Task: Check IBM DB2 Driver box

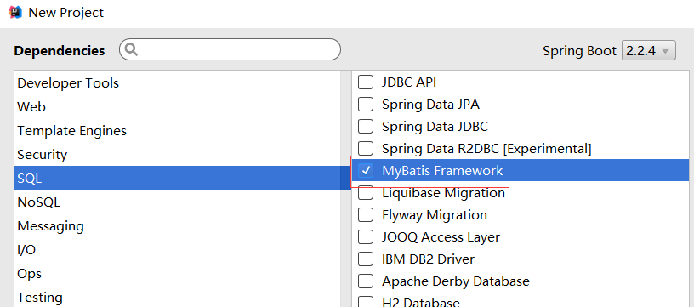Action: pos(365,259)
